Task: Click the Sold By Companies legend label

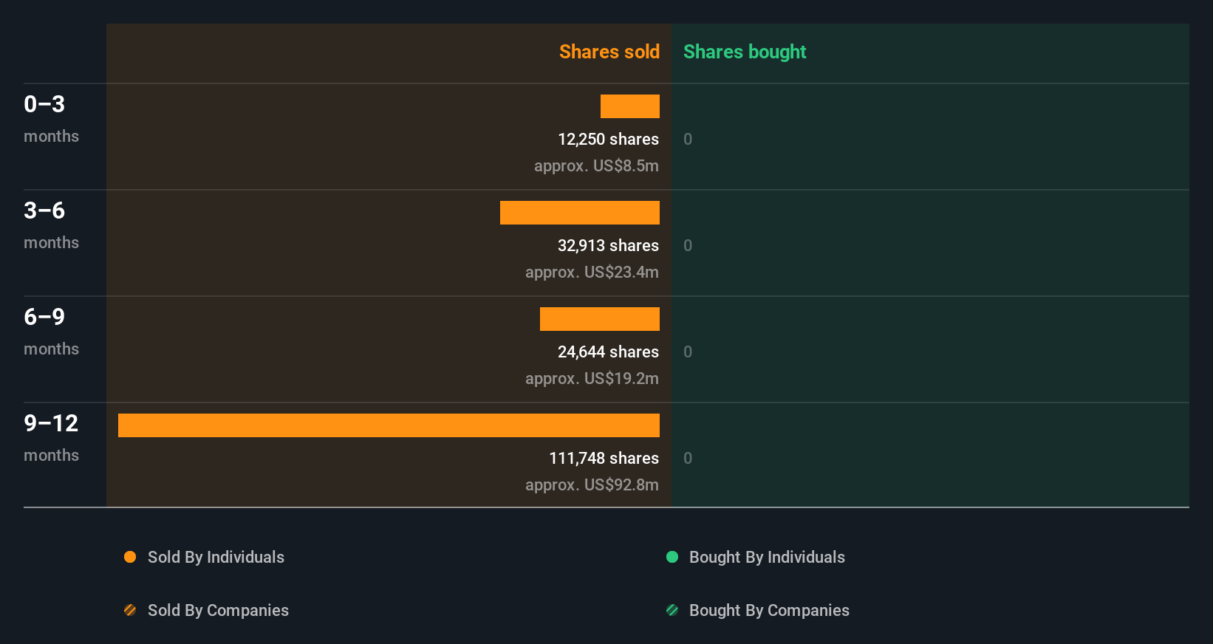Action: coord(218,610)
